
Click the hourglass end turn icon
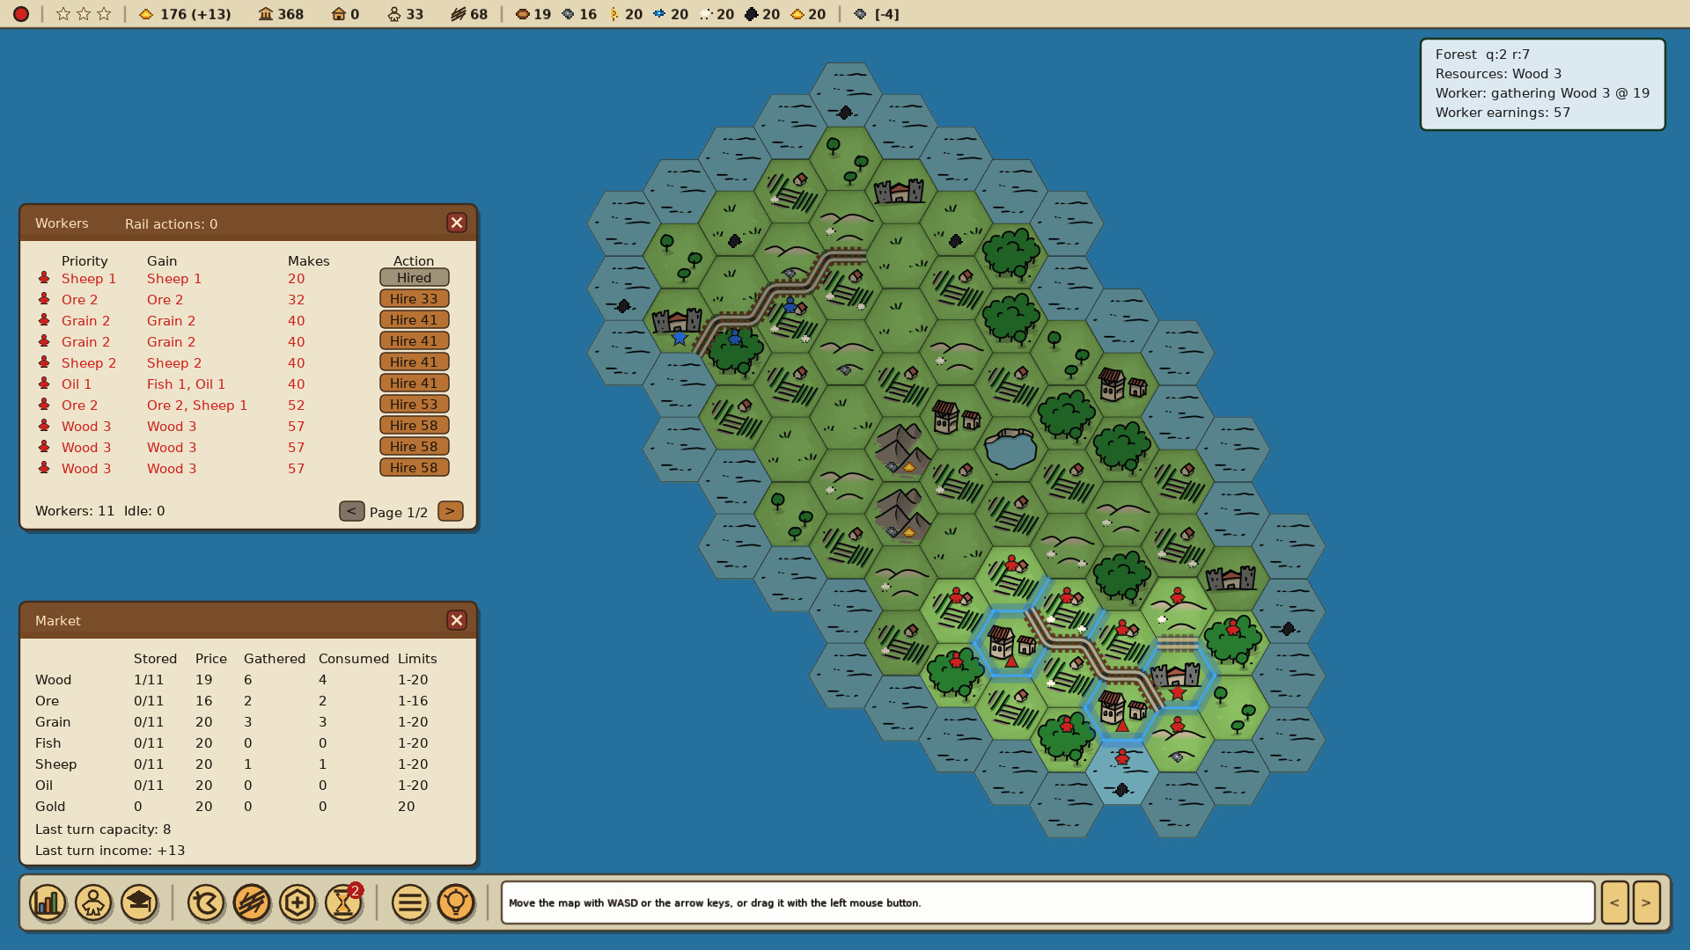[343, 902]
